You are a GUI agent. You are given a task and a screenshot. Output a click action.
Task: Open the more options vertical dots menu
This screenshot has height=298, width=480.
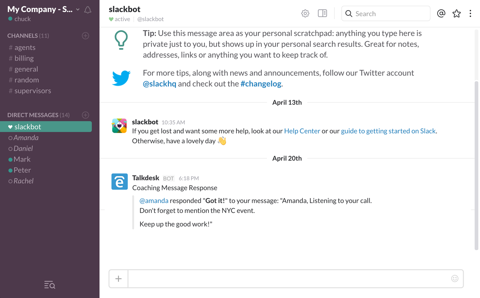pyautogui.click(x=470, y=13)
